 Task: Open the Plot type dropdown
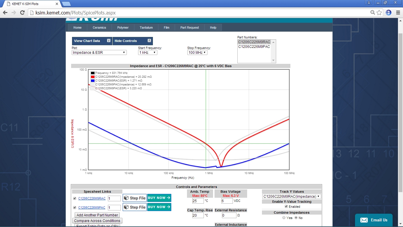point(99,52)
